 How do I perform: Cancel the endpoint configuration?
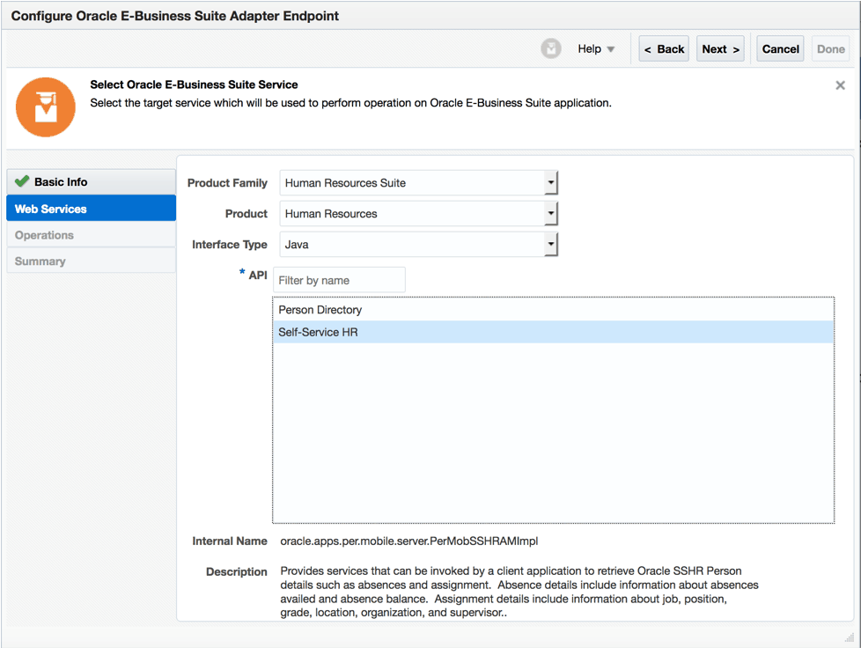click(x=780, y=48)
